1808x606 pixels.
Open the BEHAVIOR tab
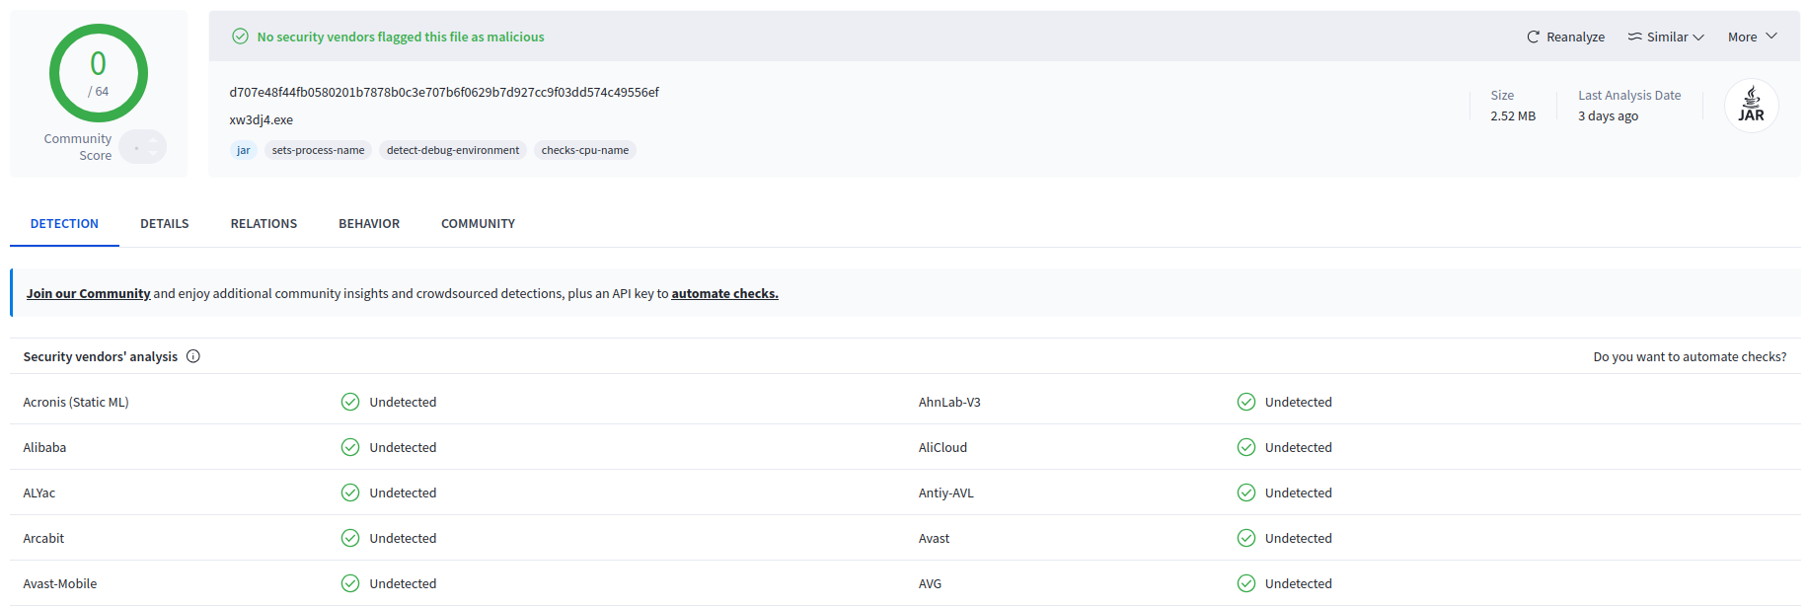[369, 224]
